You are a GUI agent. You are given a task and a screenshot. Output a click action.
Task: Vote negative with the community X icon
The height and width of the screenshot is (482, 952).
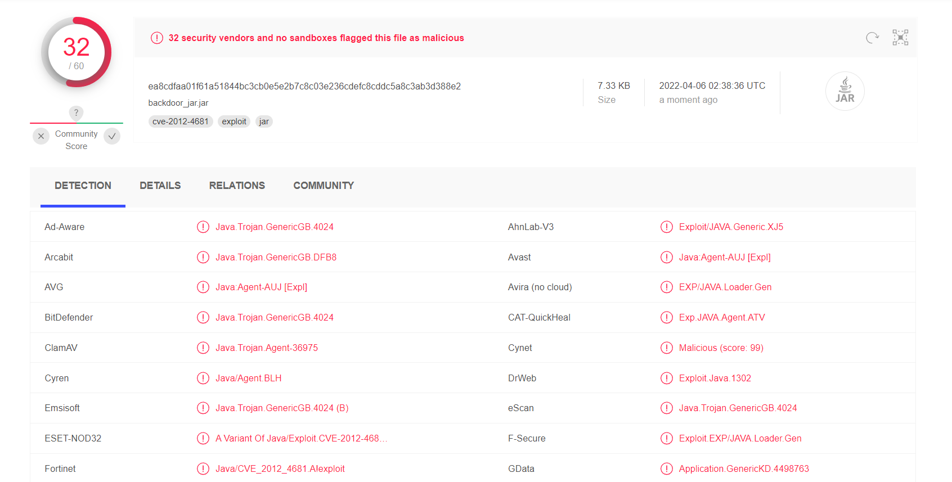coord(41,136)
